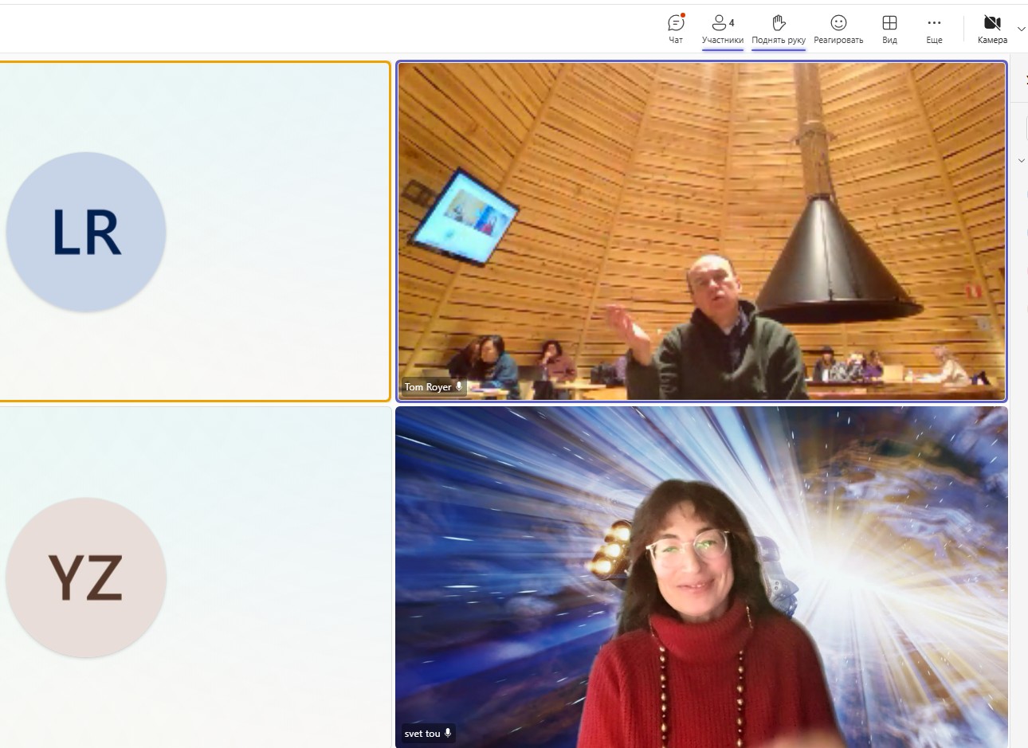Click the participant count number 4

coord(732,22)
